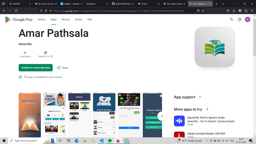Go back to the previous page
256x144 pixels.
pos(4,11)
